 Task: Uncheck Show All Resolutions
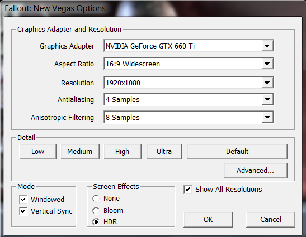coord(188,190)
